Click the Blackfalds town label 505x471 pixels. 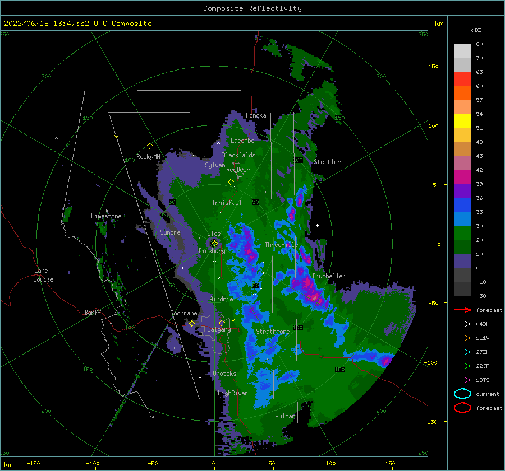pos(238,155)
